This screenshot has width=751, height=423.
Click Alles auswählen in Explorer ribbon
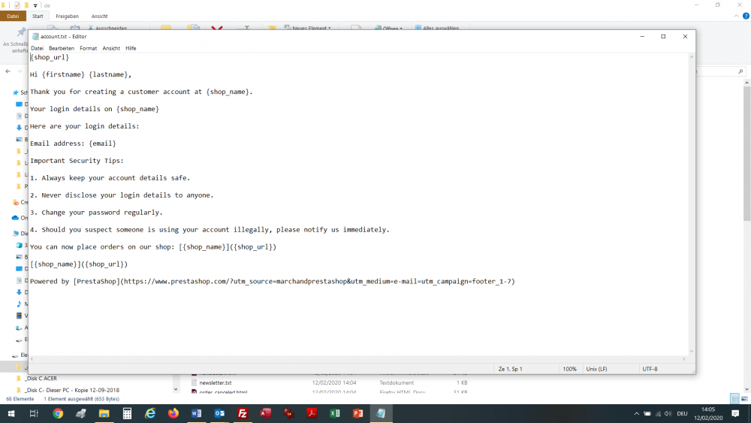point(437,28)
